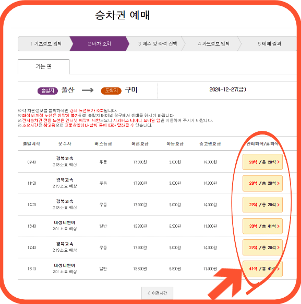
Task: Select the 11:30 bus seat button
Action: (x=262, y=183)
